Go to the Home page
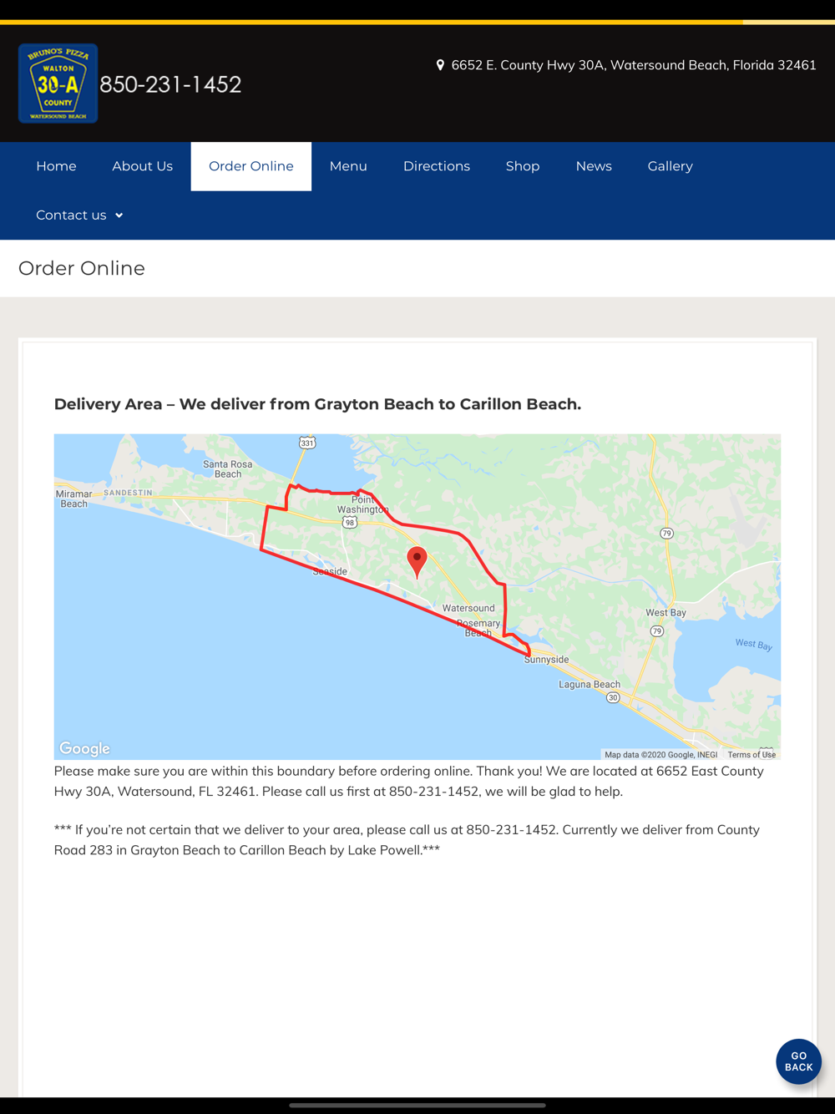The width and height of the screenshot is (835, 1114). click(56, 166)
